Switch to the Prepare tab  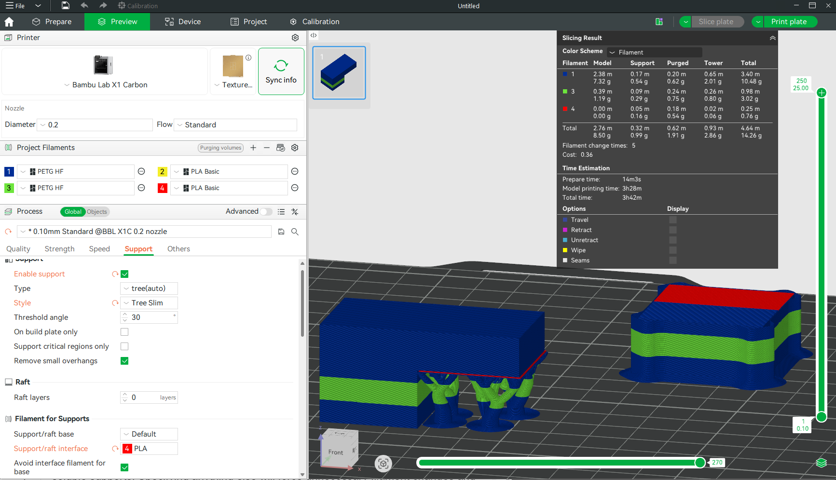pos(52,22)
